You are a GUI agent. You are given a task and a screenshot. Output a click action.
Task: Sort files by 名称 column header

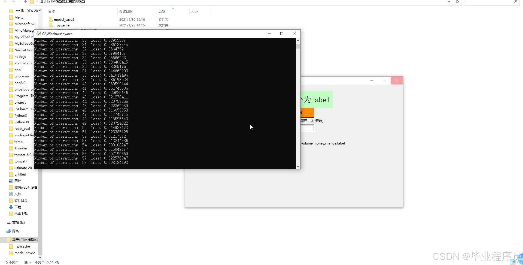coord(51,11)
